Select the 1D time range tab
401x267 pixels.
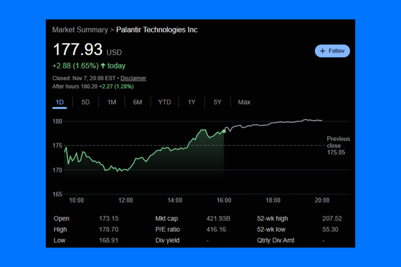pos(60,102)
